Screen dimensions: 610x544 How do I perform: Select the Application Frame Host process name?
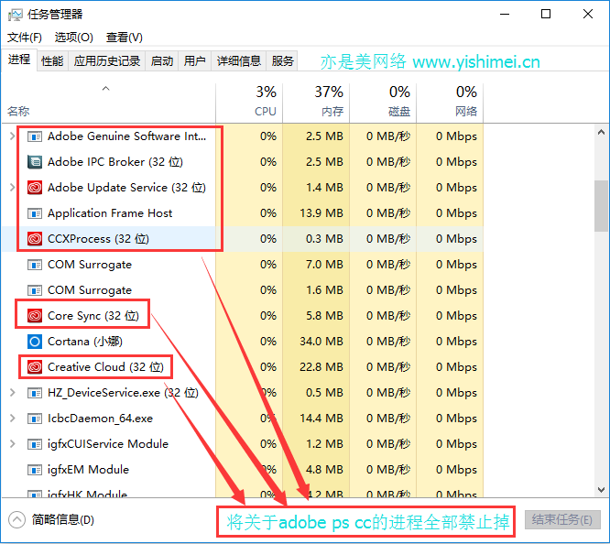pyautogui.click(x=110, y=213)
